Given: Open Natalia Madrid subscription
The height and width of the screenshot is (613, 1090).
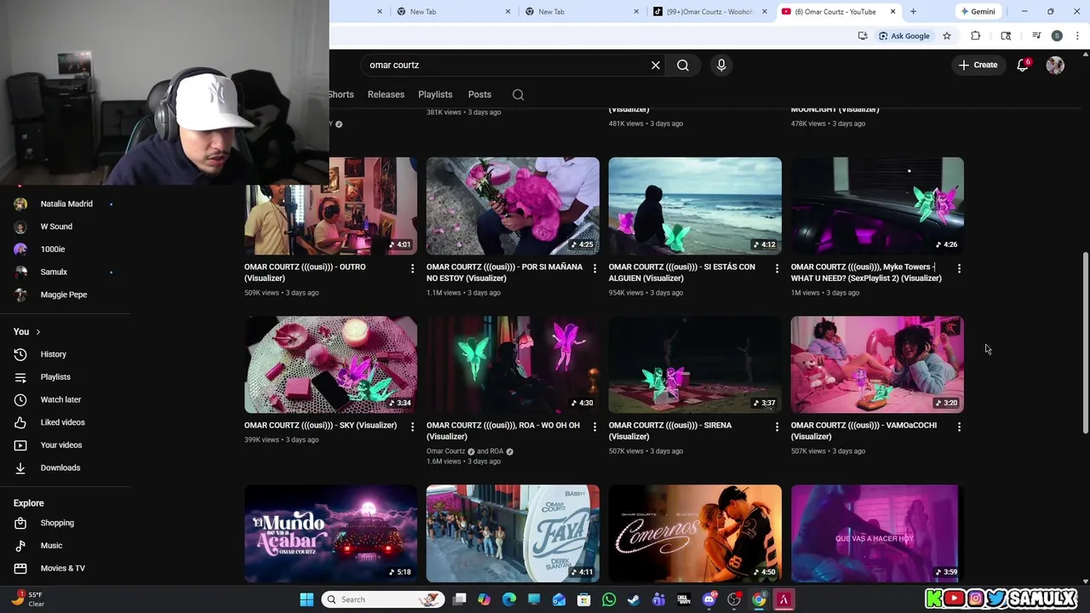Looking at the screenshot, I should (65, 203).
